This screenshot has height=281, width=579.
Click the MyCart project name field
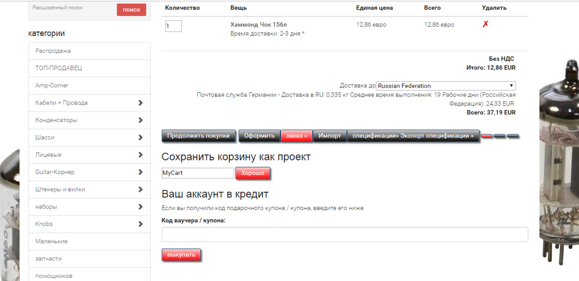pyautogui.click(x=198, y=173)
